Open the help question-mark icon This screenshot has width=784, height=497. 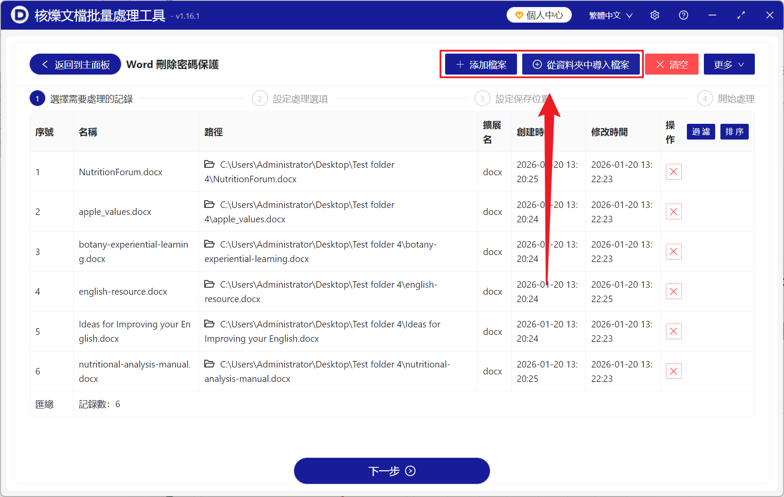pyautogui.click(x=683, y=15)
